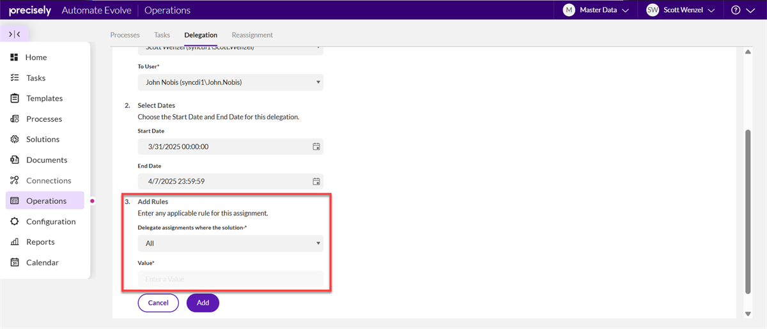
Task: Switch to the Reassignment tab
Action: 252,35
